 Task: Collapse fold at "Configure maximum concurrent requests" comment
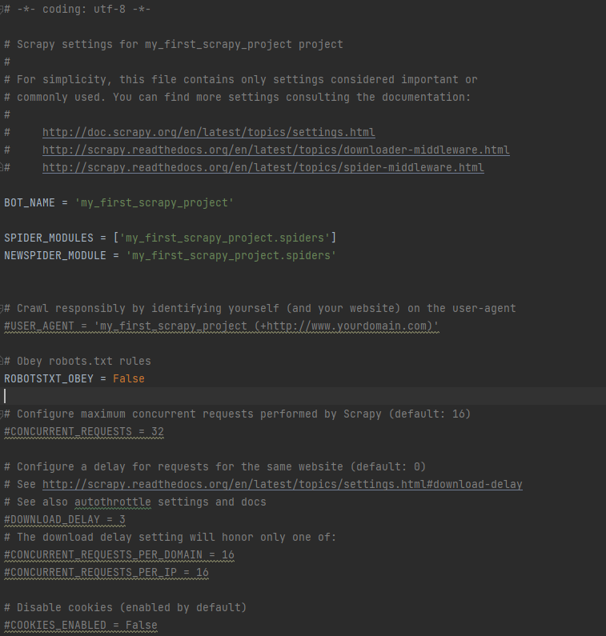(2, 414)
